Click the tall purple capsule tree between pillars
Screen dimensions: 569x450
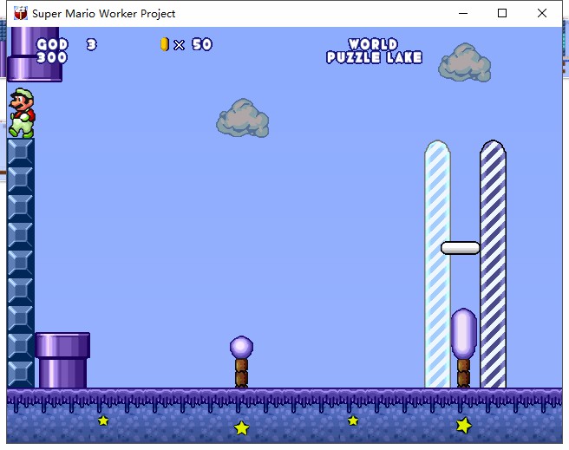click(x=464, y=348)
